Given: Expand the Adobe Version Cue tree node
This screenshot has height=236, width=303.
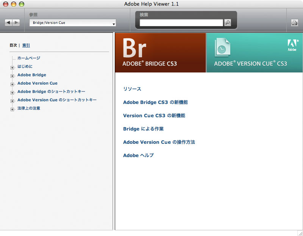Looking at the screenshot, I should coord(12,84).
